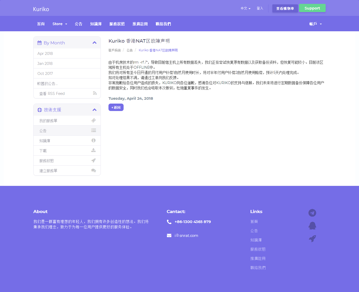
Task: Click the ticket icon beside 我的服務單
Action: (x=94, y=120)
